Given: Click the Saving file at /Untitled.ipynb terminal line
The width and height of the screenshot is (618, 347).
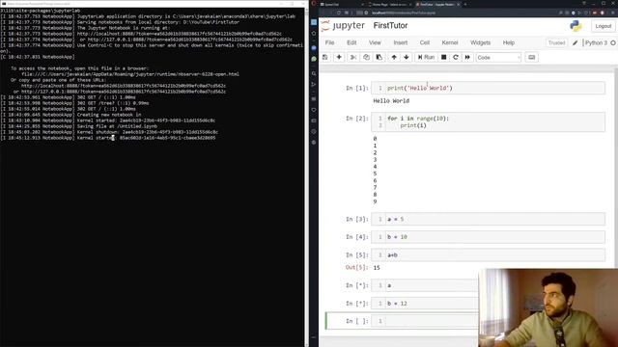Looking at the screenshot, I should coord(79,126).
